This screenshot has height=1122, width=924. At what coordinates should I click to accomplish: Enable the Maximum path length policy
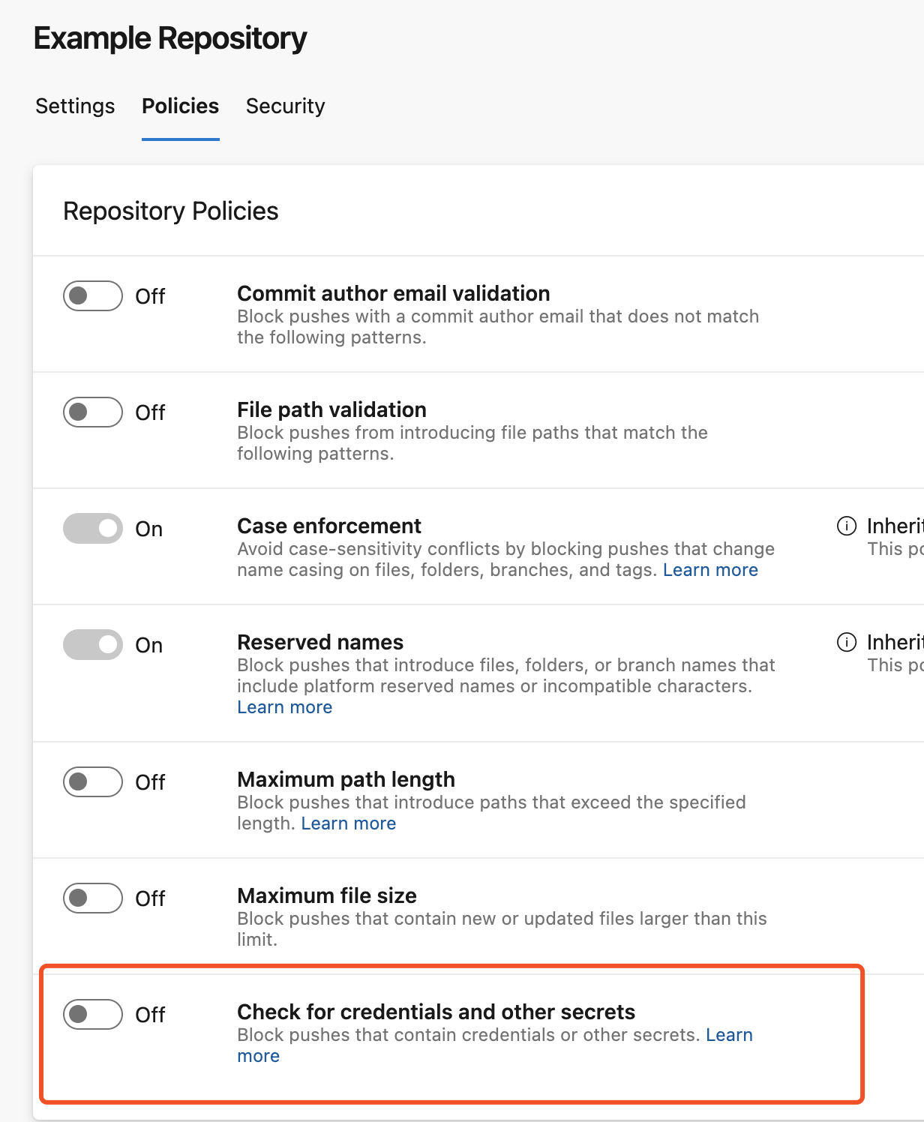pos(91,781)
